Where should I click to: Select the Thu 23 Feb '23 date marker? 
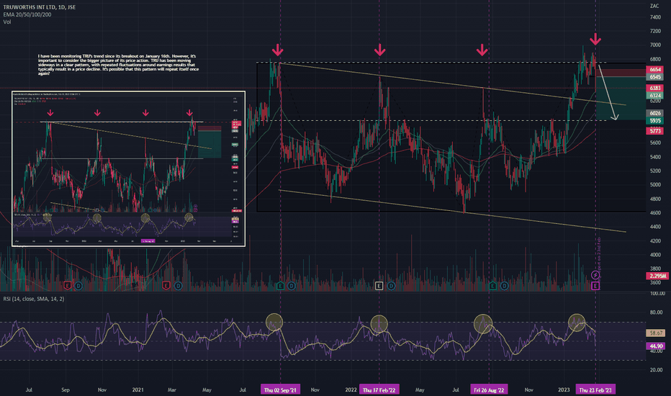pos(595,390)
